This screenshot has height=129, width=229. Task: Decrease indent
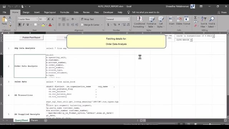click(x=73, y=25)
